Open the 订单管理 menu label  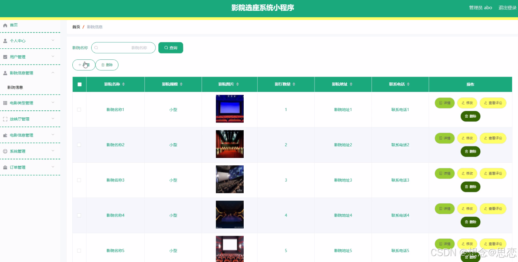(x=18, y=168)
